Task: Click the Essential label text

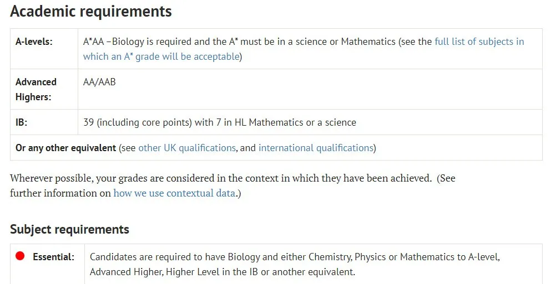Action: point(53,257)
